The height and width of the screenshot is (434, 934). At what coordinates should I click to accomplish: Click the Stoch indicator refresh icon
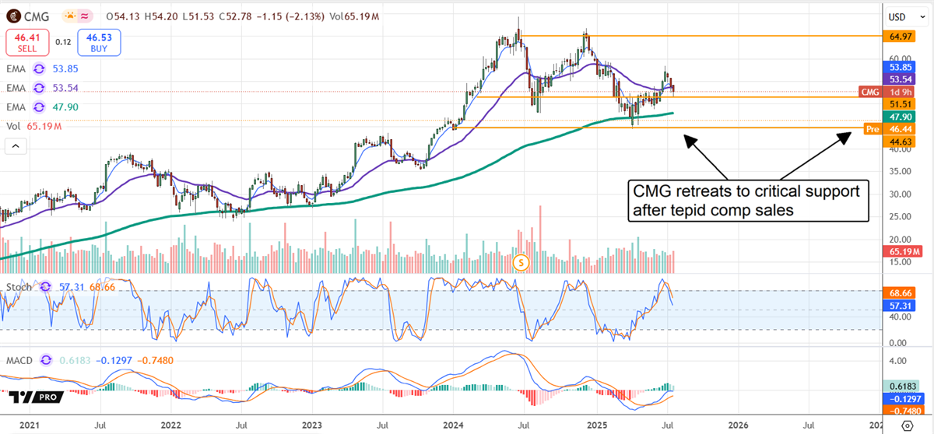(45, 287)
